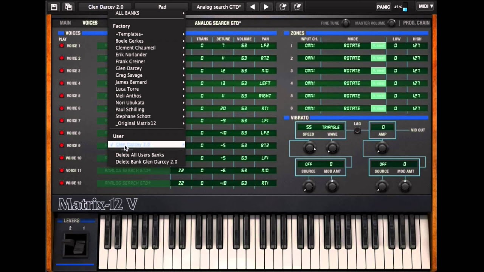Image resolution: width=484 pixels, height=272 pixels.
Task: Expand the ALL BANKS submenu
Action: coord(147,13)
